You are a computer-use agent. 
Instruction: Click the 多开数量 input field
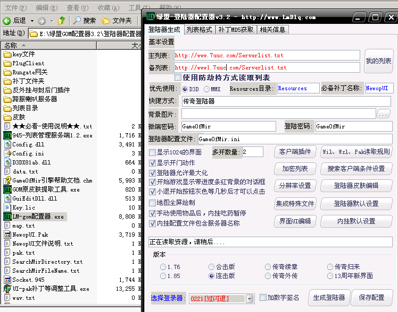pyautogui.click(x=252, y=152)
